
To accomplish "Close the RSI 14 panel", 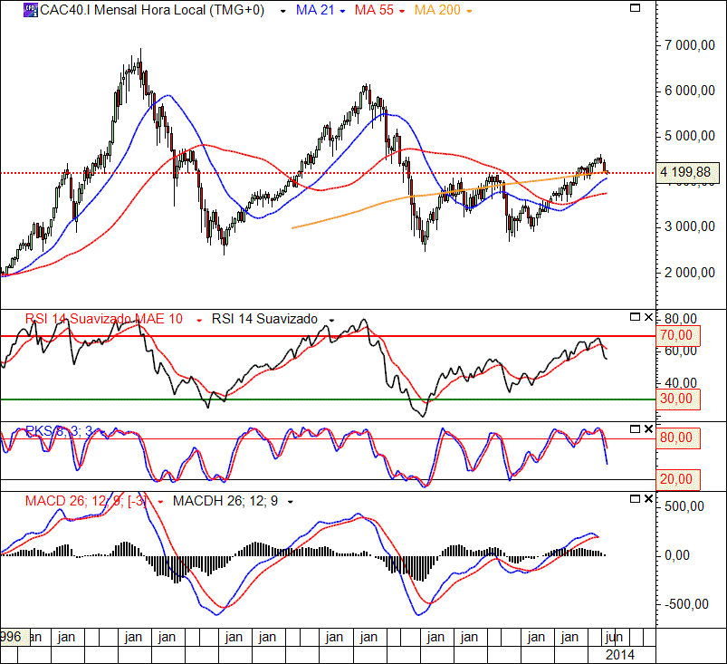I will [x=648, y=317].
